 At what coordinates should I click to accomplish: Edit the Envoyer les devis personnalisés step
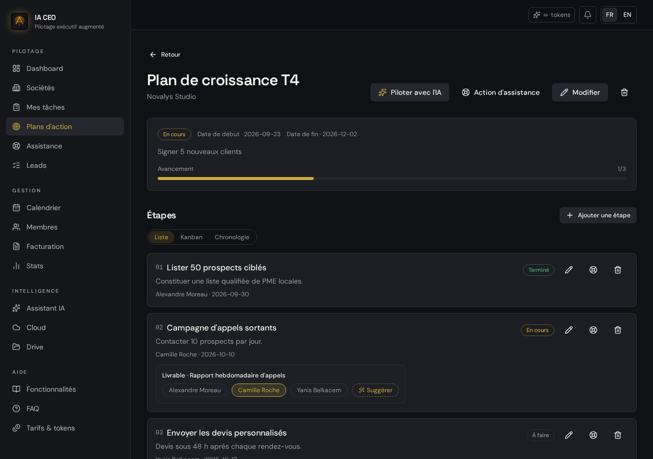569,435
